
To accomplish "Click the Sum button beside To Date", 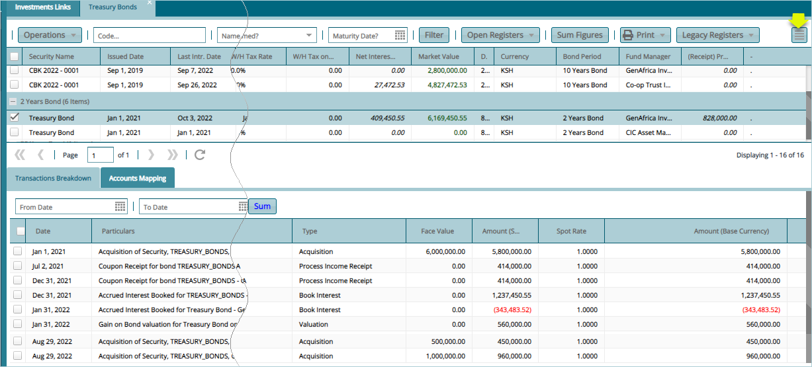I will coord(262,206).
